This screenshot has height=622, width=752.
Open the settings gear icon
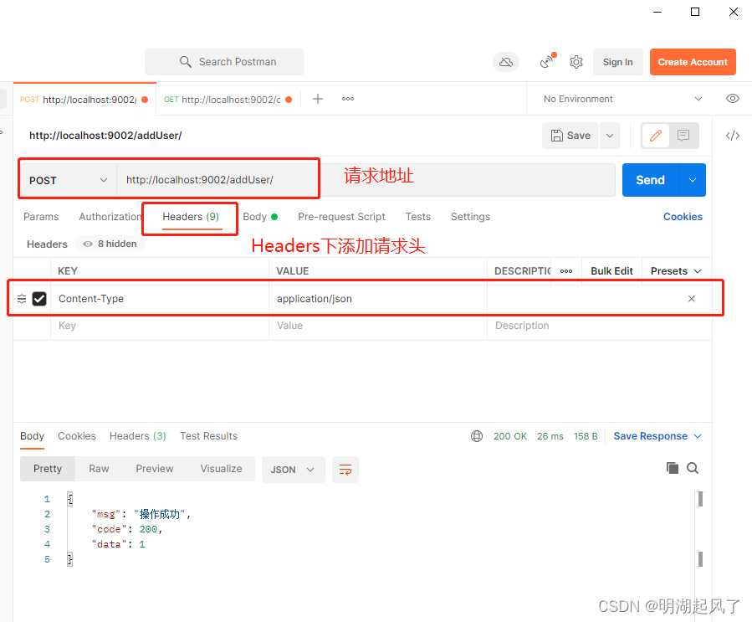click(x=576, y=62)
